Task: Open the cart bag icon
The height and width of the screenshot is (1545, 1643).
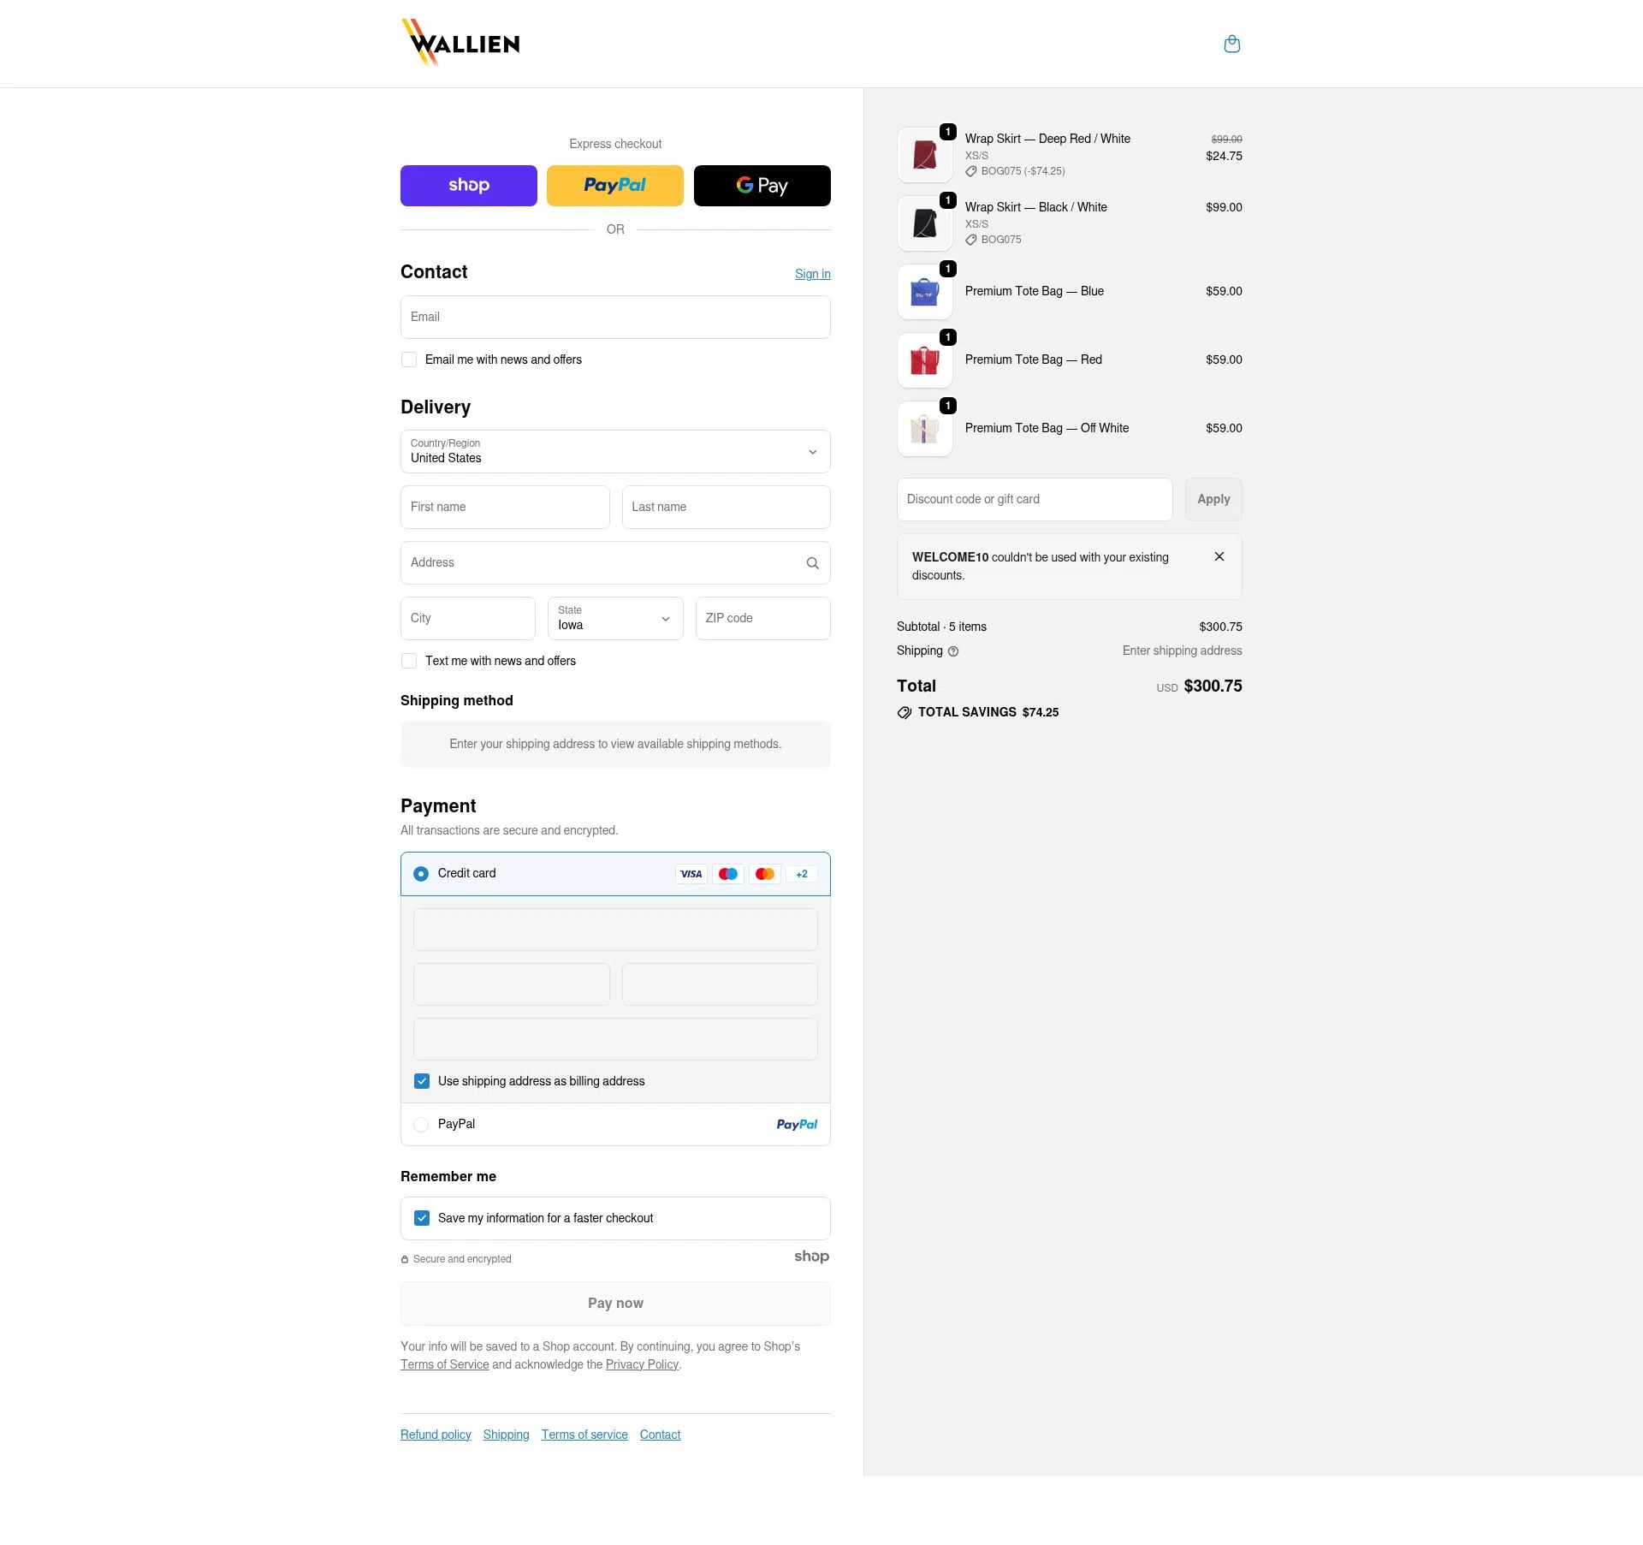Action: click(x=1232, y=44)
